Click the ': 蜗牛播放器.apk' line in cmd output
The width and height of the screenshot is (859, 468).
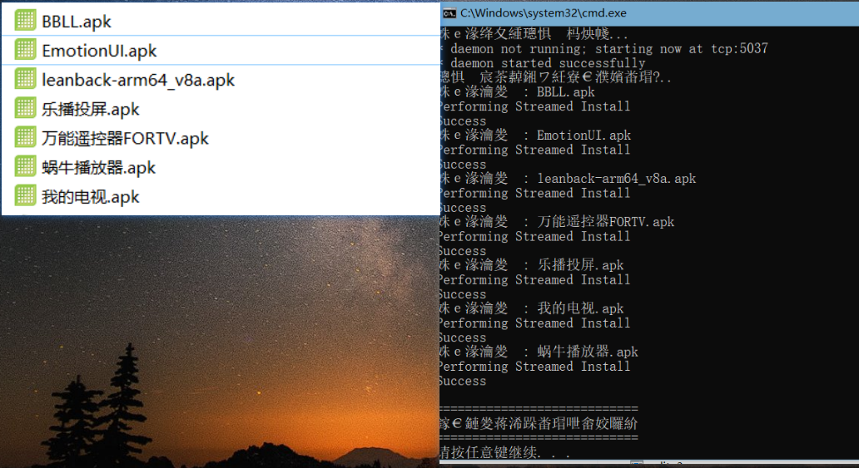pos(539,352)
